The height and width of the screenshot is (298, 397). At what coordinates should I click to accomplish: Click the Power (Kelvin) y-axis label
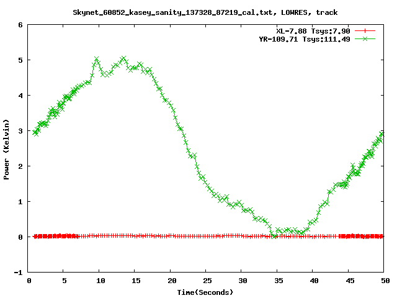(x=6, y=150)
